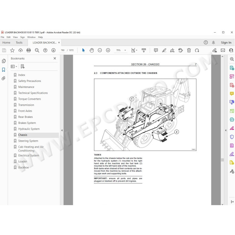This screenshot has width=235, height=235.
Task: Open the attachments paperclip panel
Action: (4, 78)
